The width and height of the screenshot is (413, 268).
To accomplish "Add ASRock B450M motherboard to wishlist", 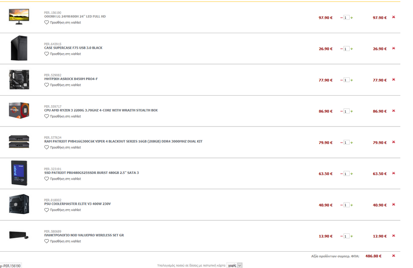I will pyautogui.click(x=63, y=85).
